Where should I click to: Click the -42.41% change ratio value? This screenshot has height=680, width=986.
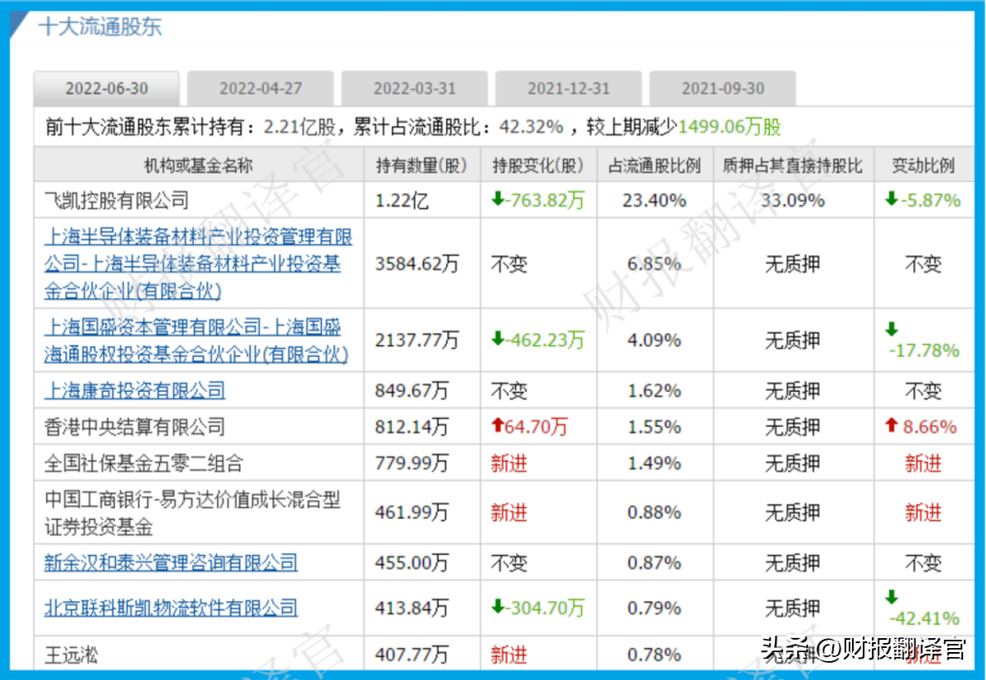924,618
